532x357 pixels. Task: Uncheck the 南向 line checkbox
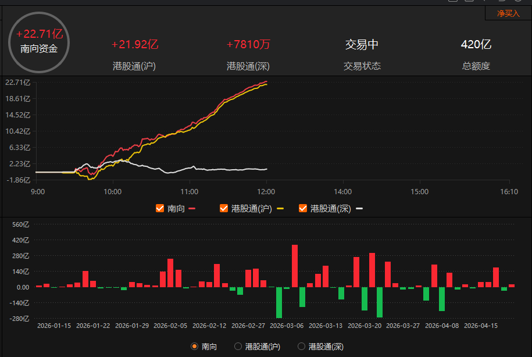point(160,208)
